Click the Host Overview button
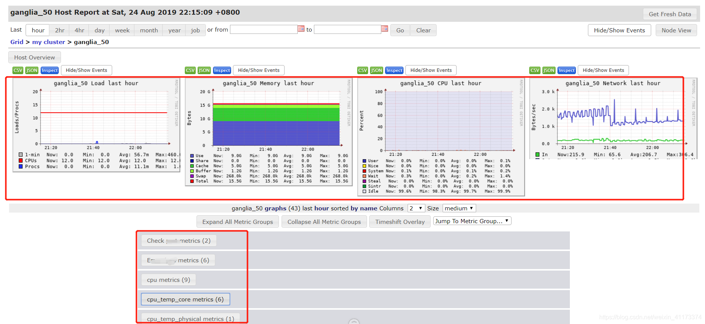 [x=35, y=57]
